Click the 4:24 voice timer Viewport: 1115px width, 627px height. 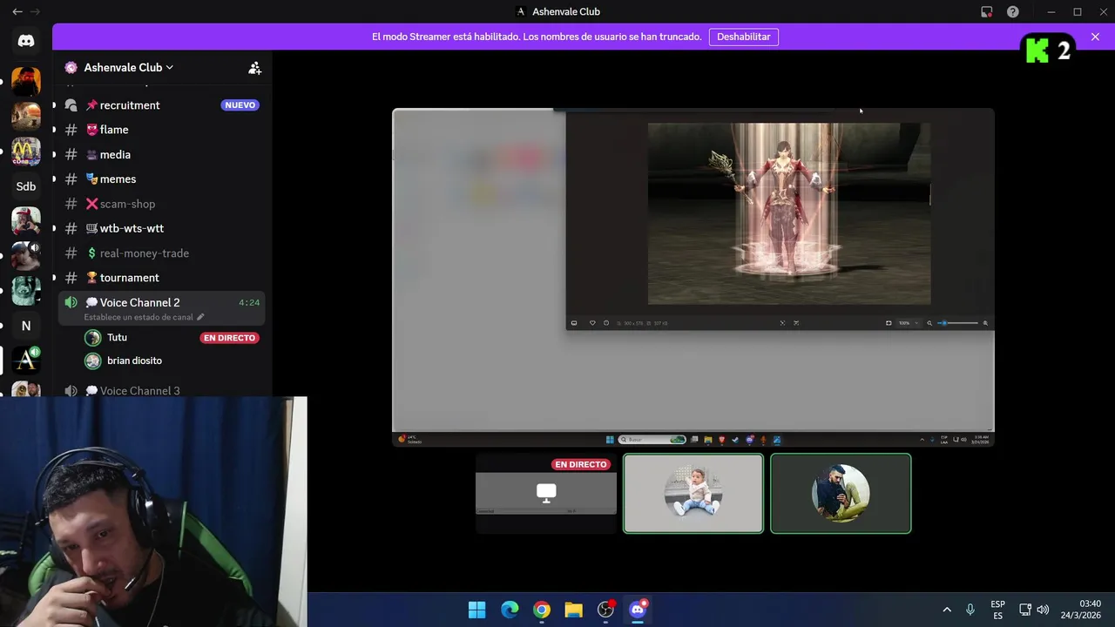pyautogui.click(x=249, y=302)
